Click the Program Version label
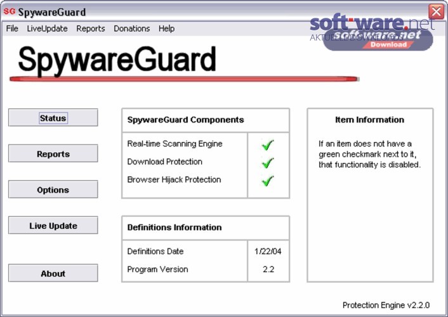Image resolution: width=448 pixels, height=317 pixels. 157,269
